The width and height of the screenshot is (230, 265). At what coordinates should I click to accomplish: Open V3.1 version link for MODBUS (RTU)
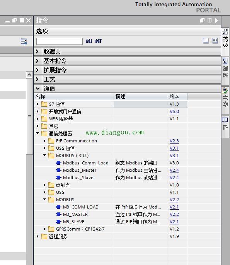tap(174, 156)
